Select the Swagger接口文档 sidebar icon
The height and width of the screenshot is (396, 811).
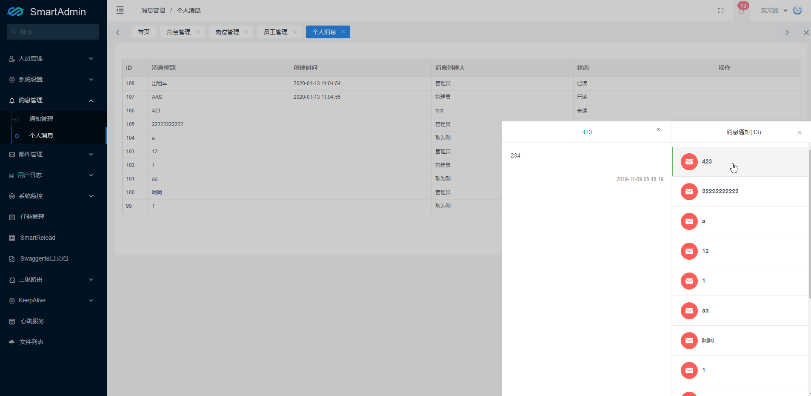11,258
